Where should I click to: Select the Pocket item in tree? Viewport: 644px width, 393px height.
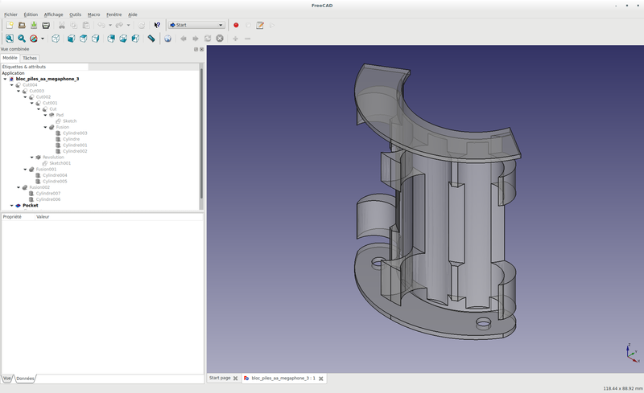pos(30,205)
